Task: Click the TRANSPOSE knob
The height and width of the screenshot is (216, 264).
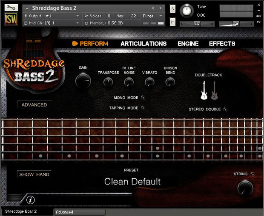Action: [108, 82]
